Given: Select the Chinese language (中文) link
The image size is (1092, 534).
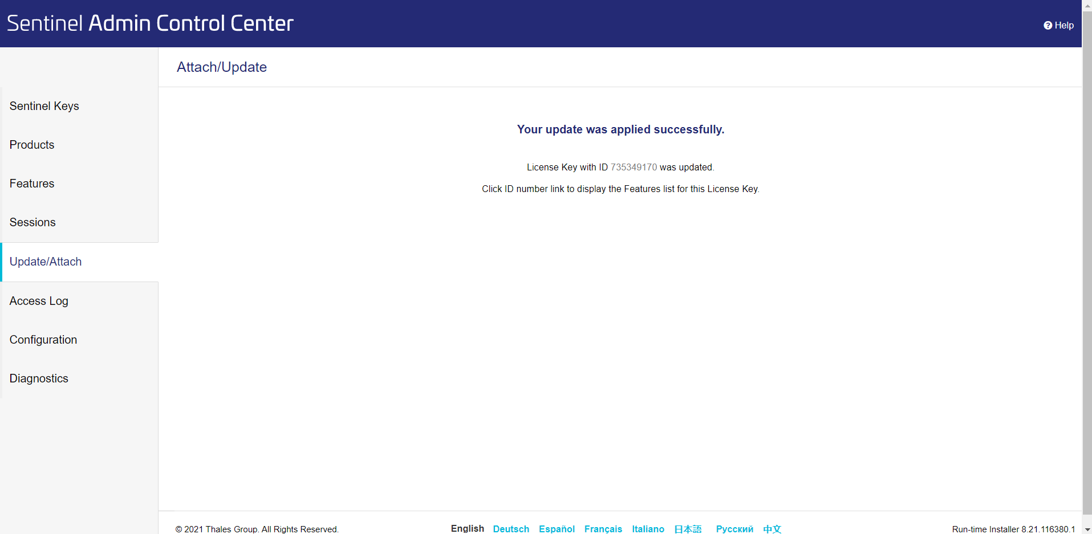Looking at the screenshot, I should pos(772,529).
